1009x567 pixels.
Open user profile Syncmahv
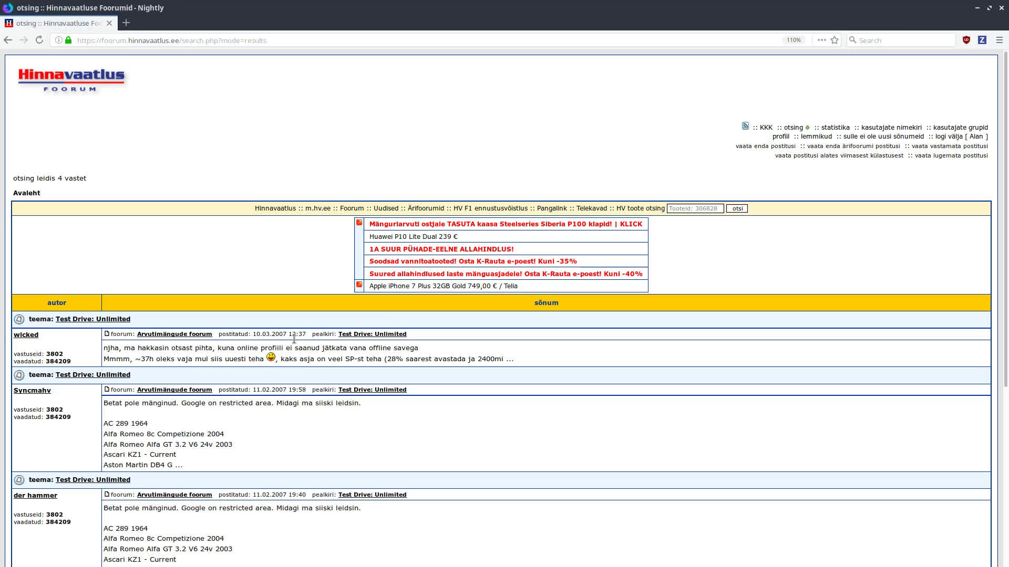point(32,390)
